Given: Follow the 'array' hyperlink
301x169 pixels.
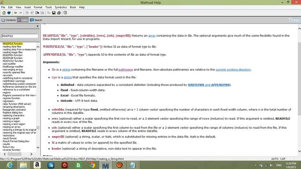Looking at the screenshot, I should click(x=152, y=36).
